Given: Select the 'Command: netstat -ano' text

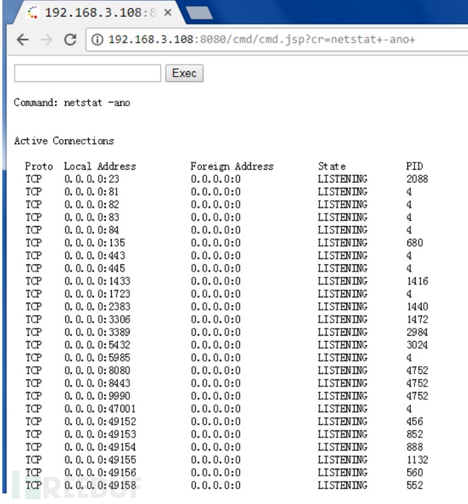Looking at the screenshot, I should coord(72,103).
